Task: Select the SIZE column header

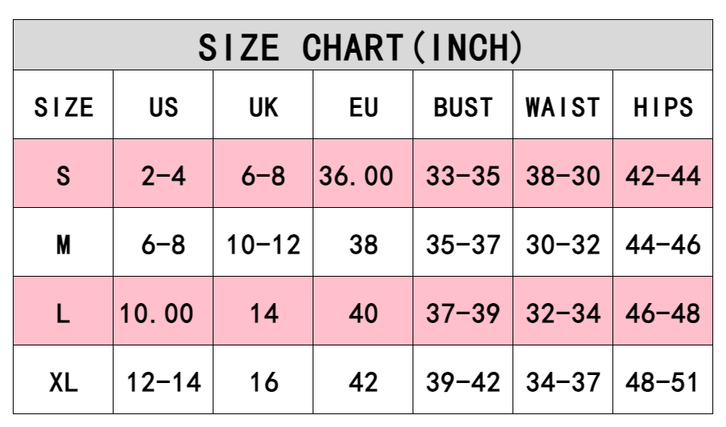Action: [x=63, y=106]
